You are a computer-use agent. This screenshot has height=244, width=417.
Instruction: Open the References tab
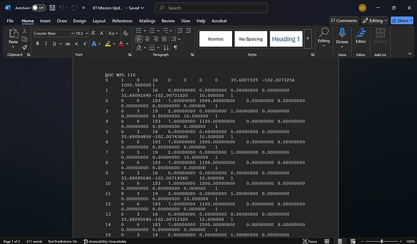pyautogui.click(x=122, y=21)
